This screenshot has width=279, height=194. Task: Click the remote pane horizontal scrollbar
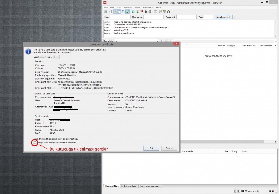(x=222, y=142)
